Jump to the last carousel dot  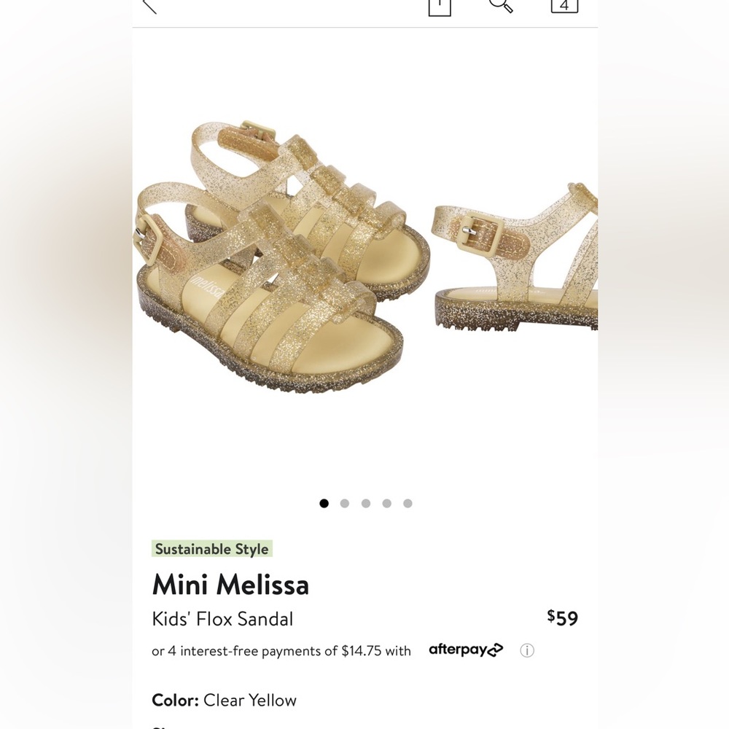(x=408, y=503)
